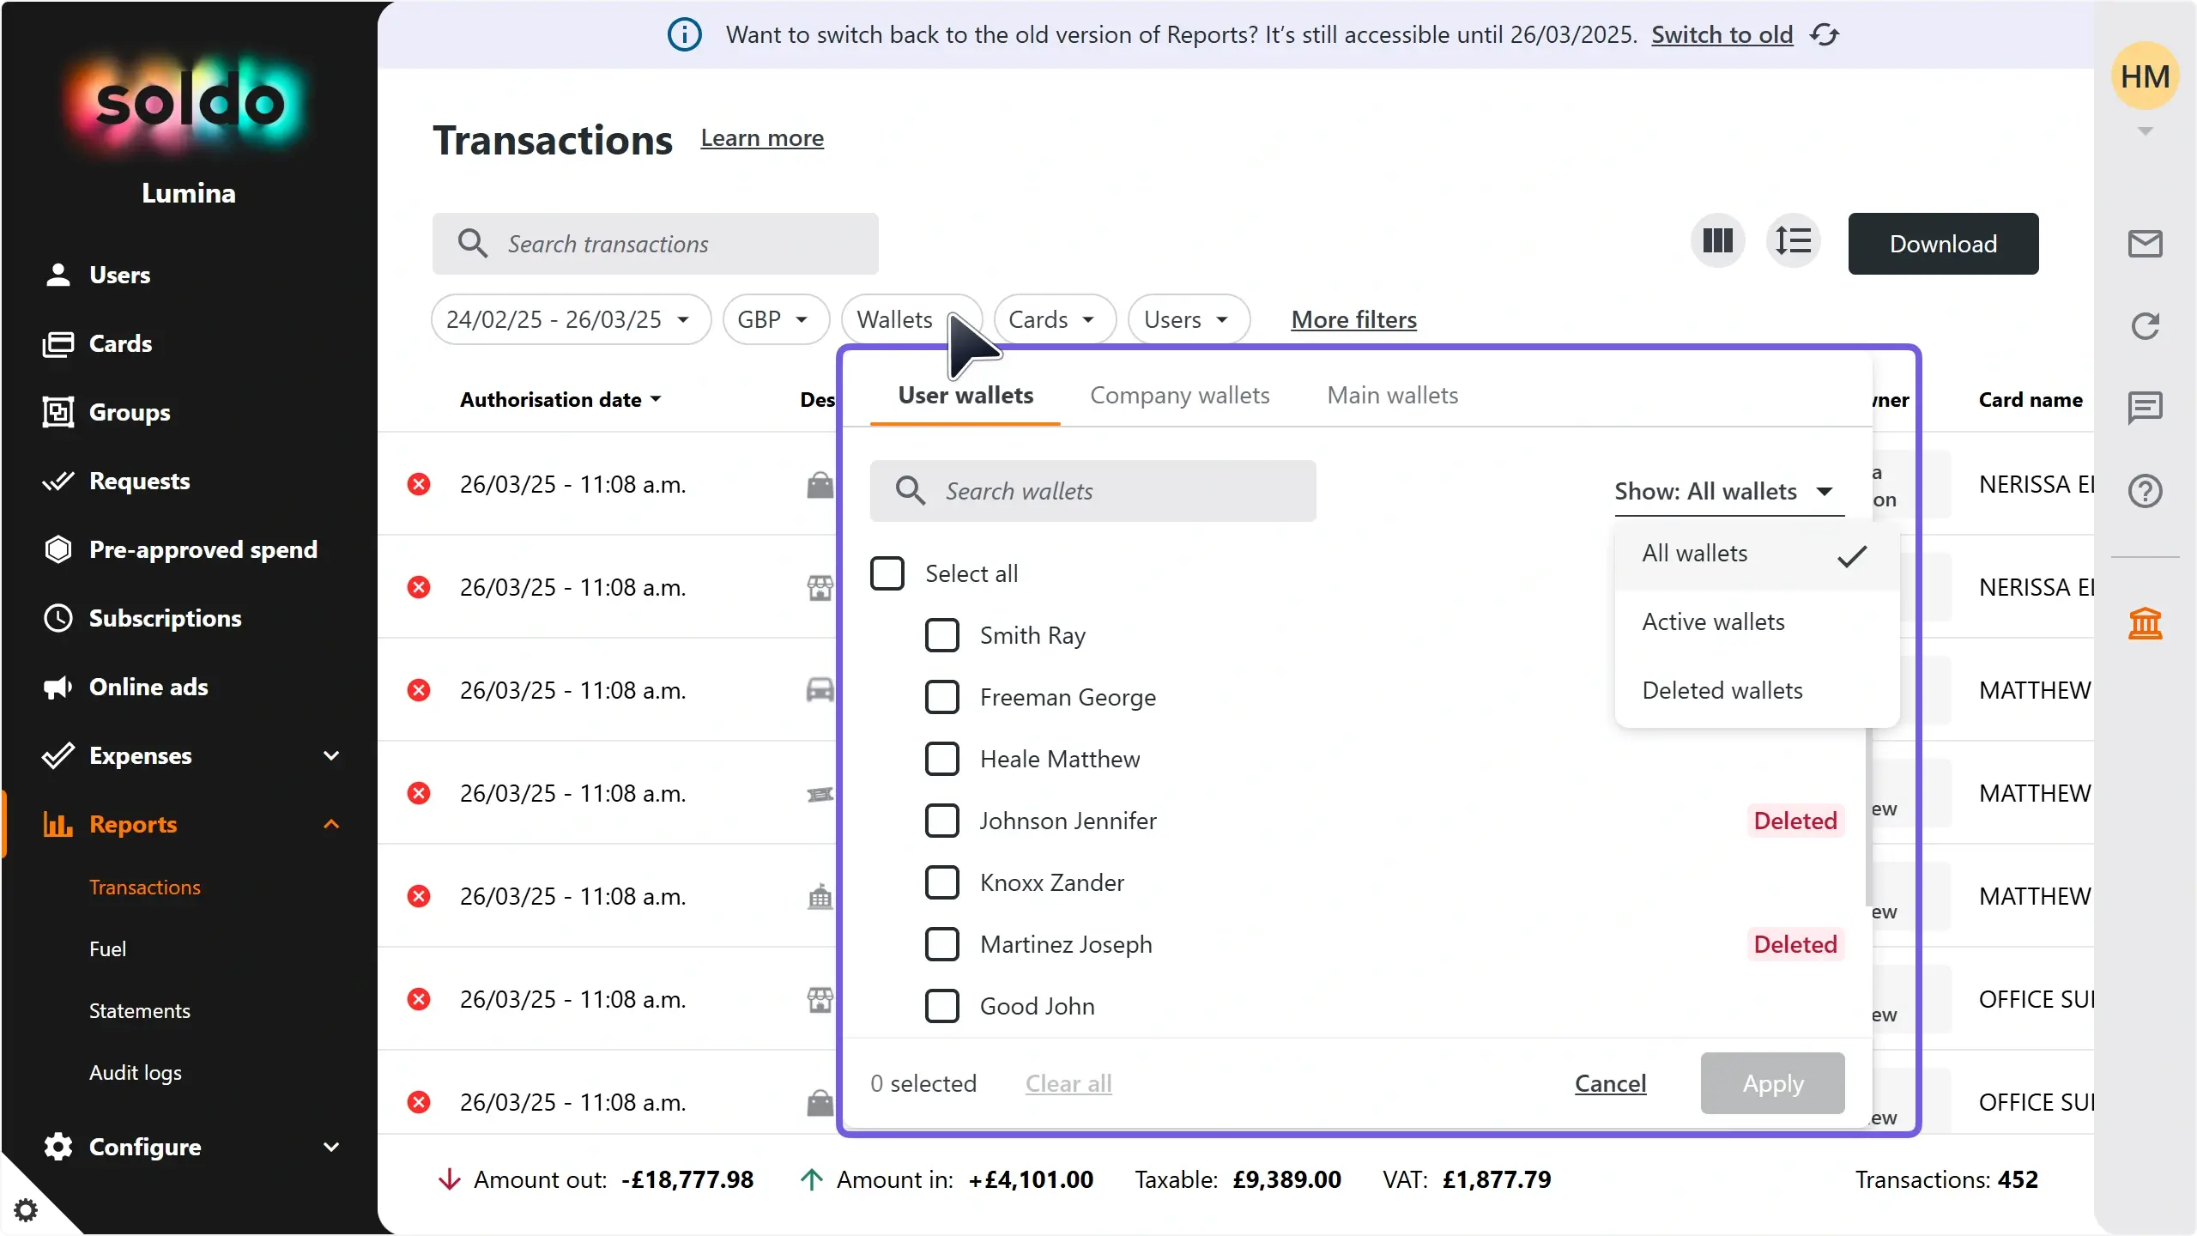Screen dimensions: 2197x1236
Task: Open the help question mark icon
Action: click(x=2145, y=490)
